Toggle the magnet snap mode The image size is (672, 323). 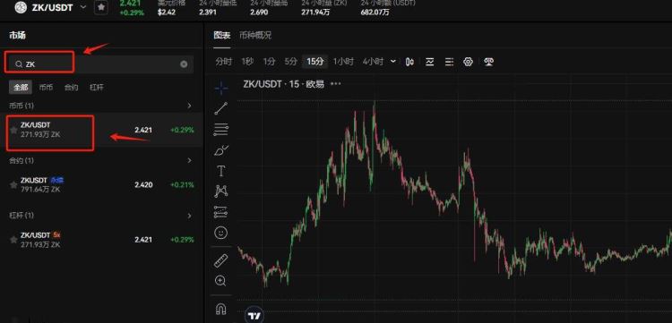(x=221, y=309)
